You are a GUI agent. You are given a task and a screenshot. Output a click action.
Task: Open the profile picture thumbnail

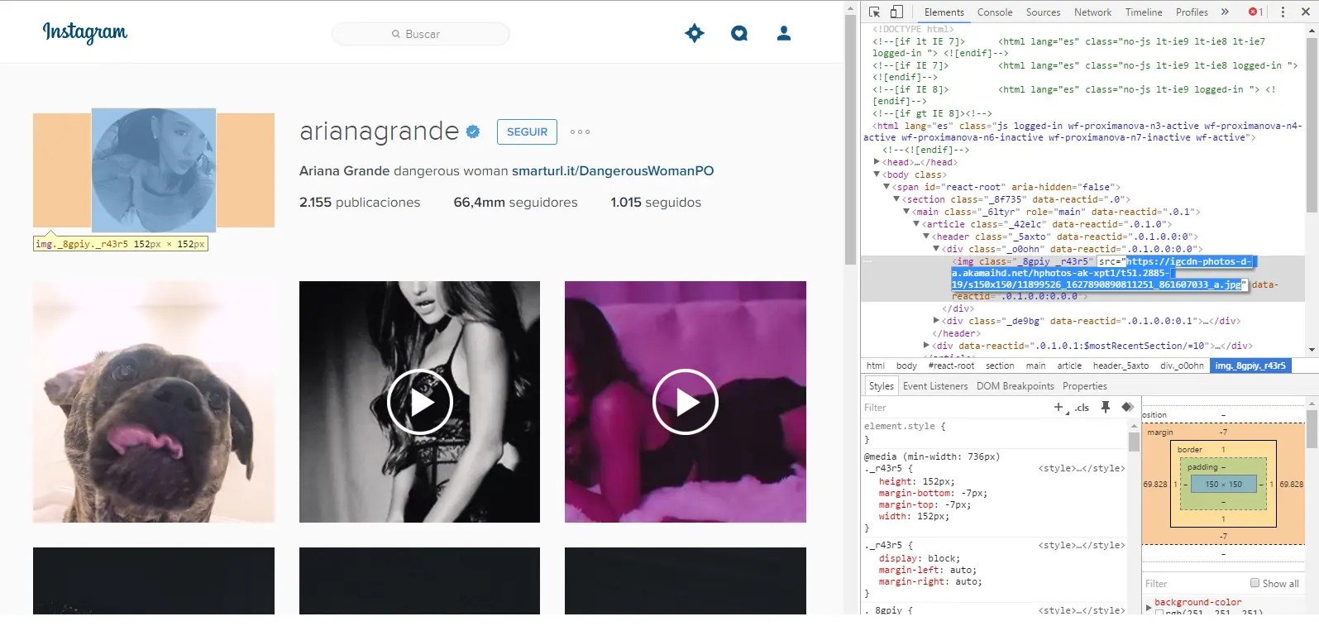(154, 170)
